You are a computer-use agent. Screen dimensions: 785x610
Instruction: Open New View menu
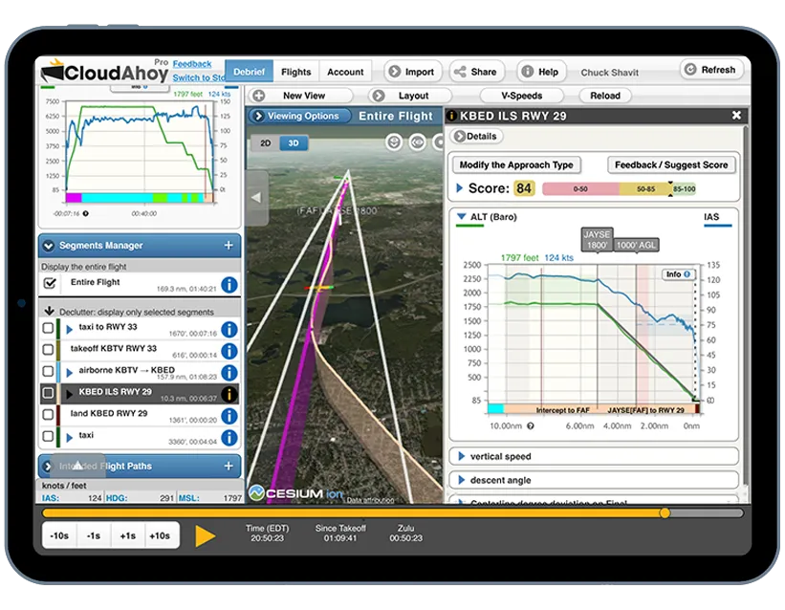(301, 96)
